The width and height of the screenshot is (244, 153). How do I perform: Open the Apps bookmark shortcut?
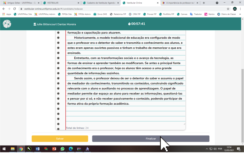(7, 14)
